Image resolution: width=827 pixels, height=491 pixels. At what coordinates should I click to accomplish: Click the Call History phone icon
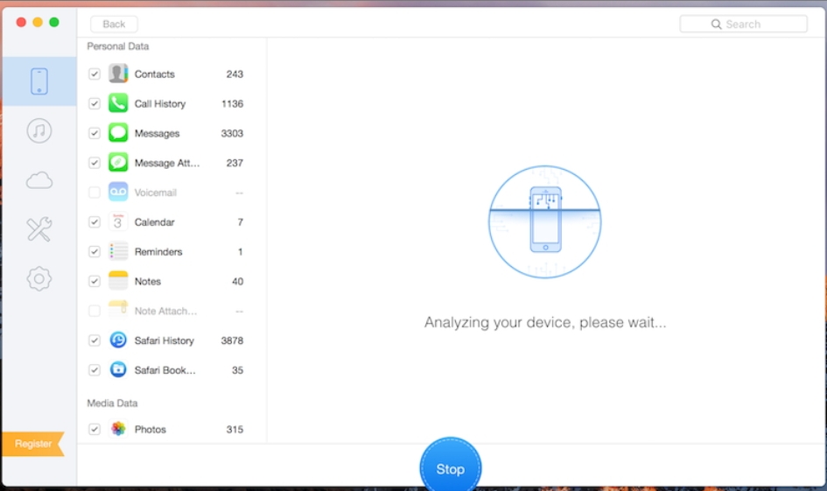click(x=118, y=103)
